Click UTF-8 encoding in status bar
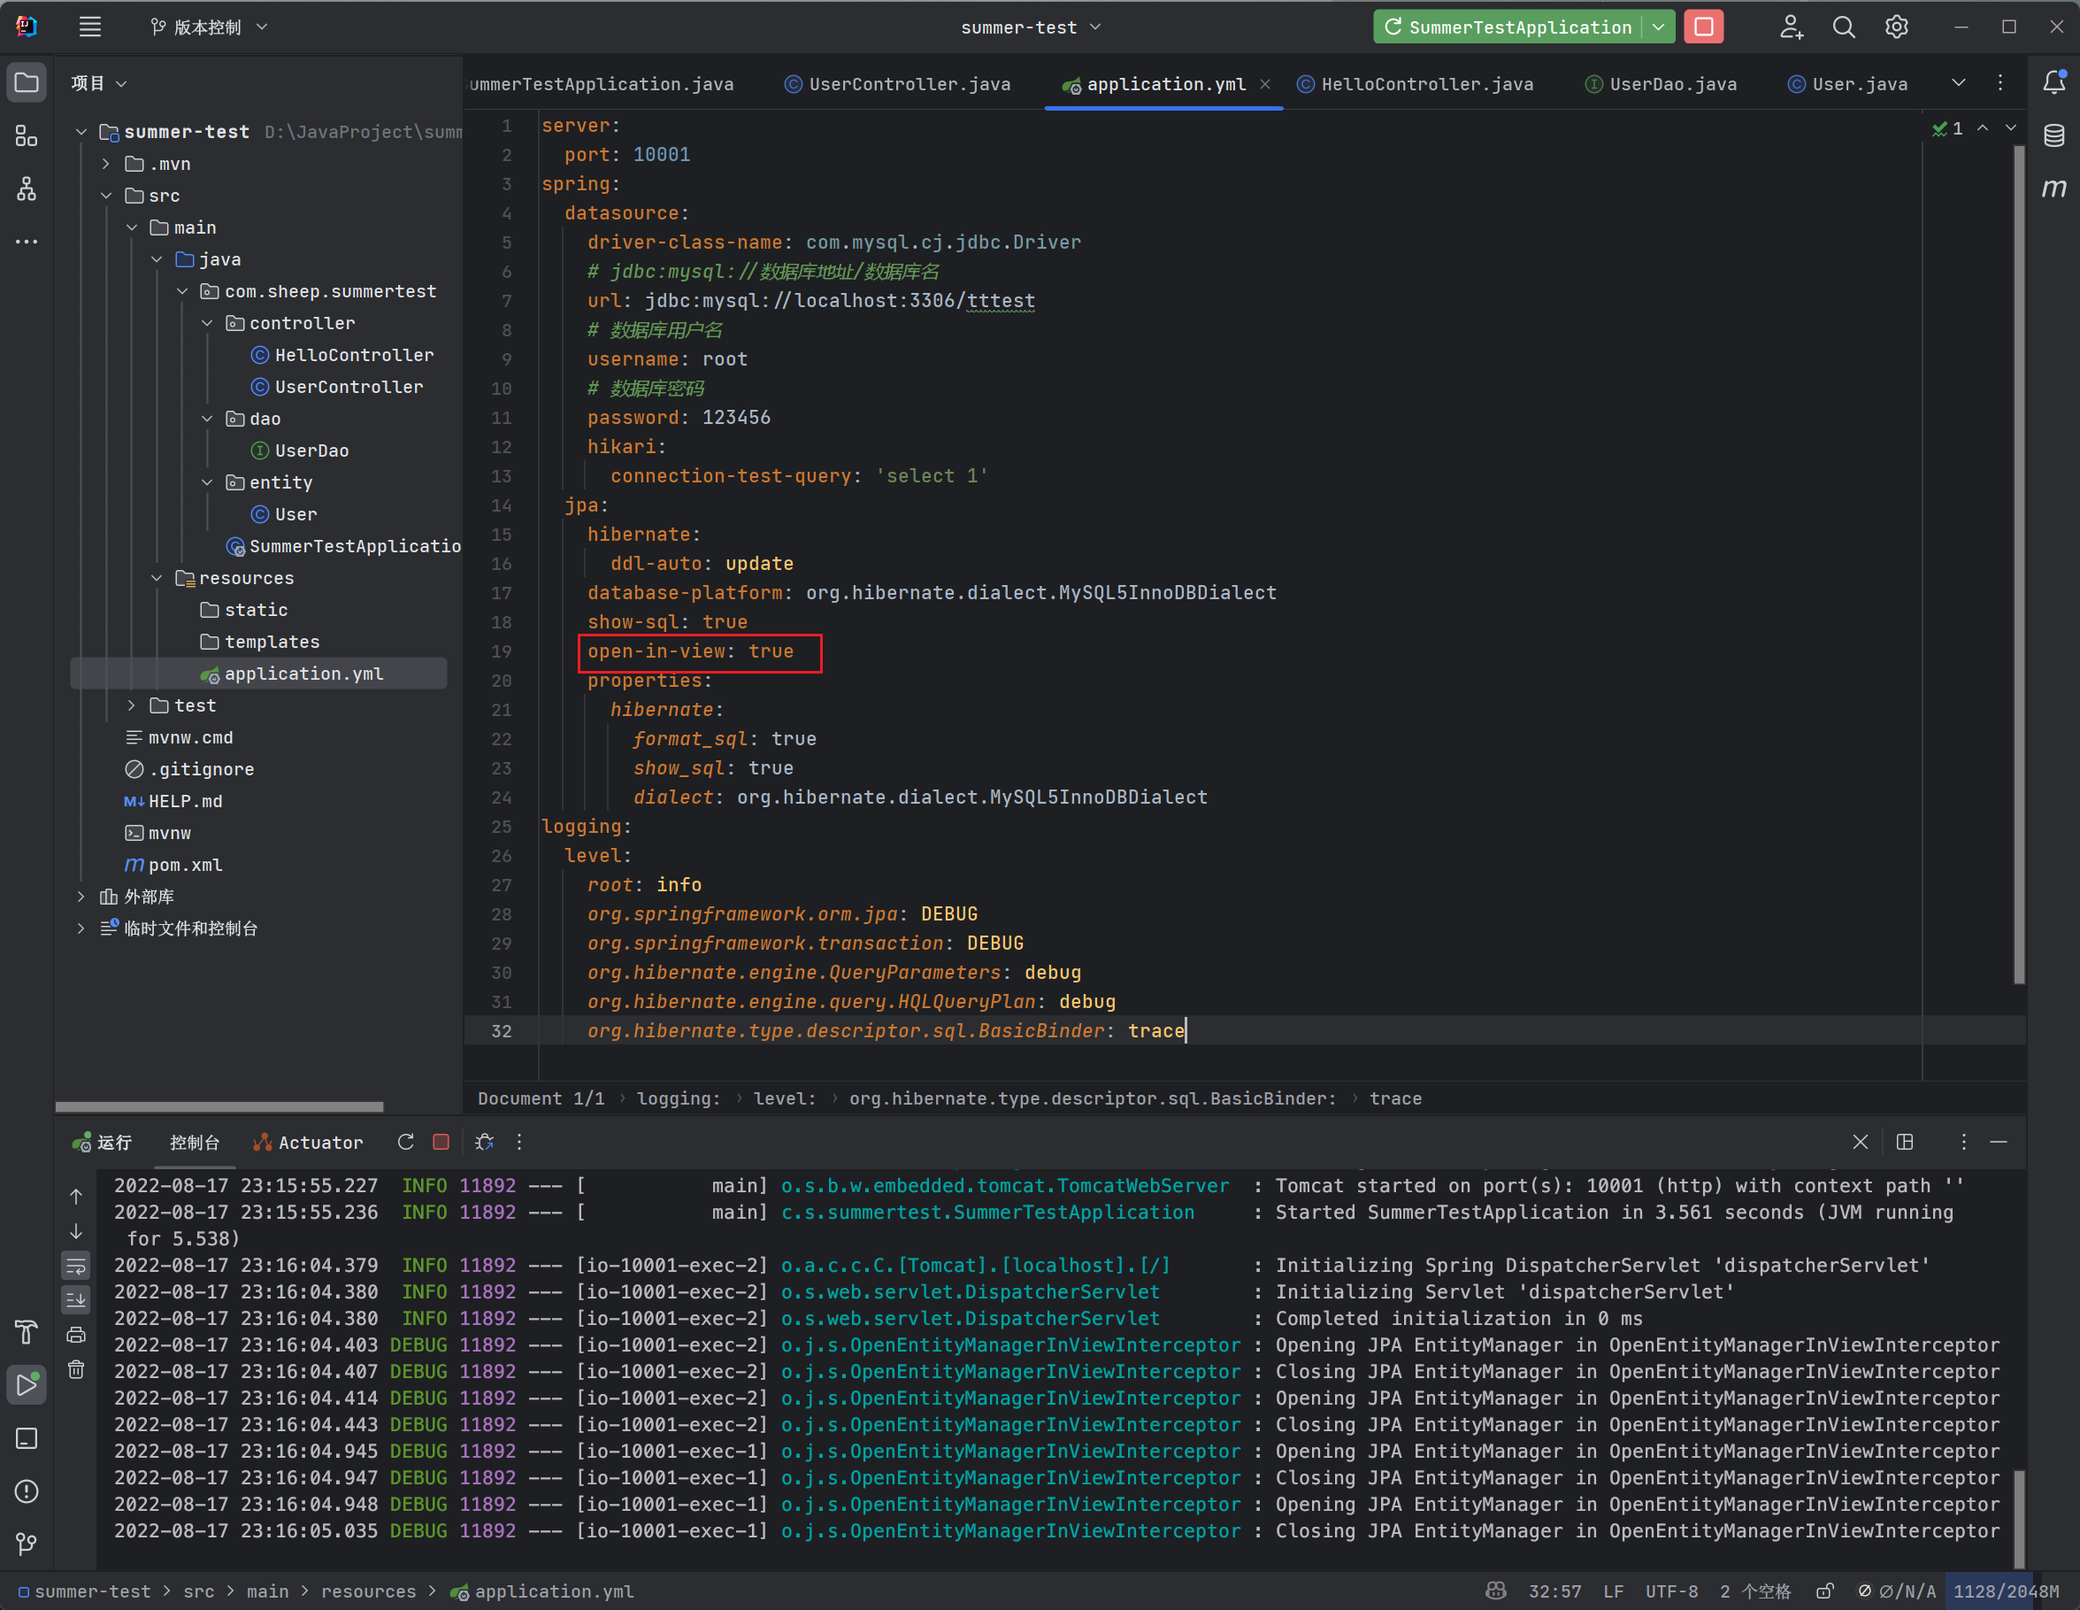The image size is (2080, 1610). [x=1670, y=1591]
